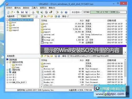Click the Open file folder toolbar icon
The height and width of the screenshot is (99, 132).
pos(12,12)
